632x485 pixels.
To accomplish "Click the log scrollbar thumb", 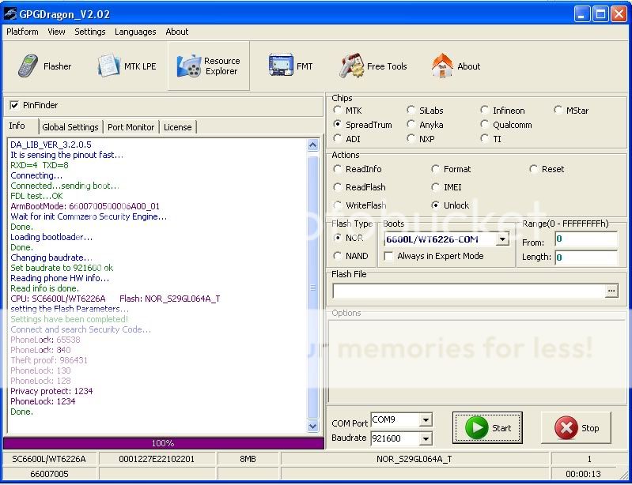I will [x=312, y=287].
